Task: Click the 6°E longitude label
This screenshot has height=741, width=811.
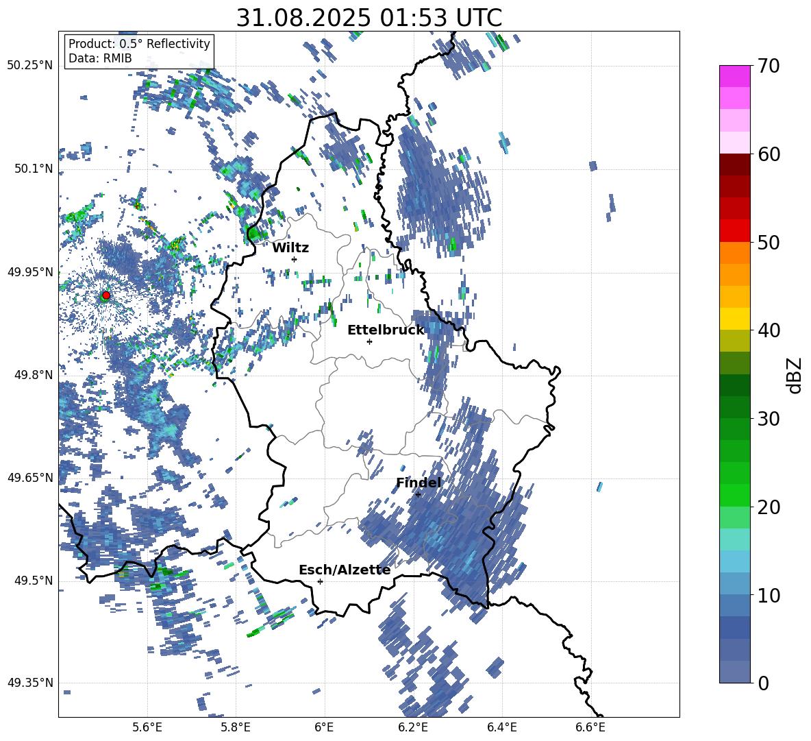Action: [x=324, y=727]
